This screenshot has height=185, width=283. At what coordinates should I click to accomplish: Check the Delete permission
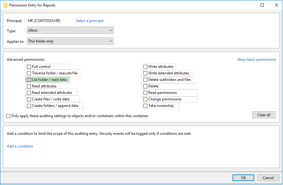tap(145, 86)
